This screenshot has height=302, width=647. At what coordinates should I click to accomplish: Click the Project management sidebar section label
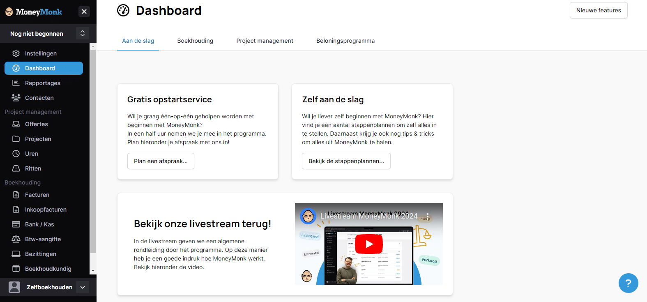pyautogui.click(x=33, y=112)
